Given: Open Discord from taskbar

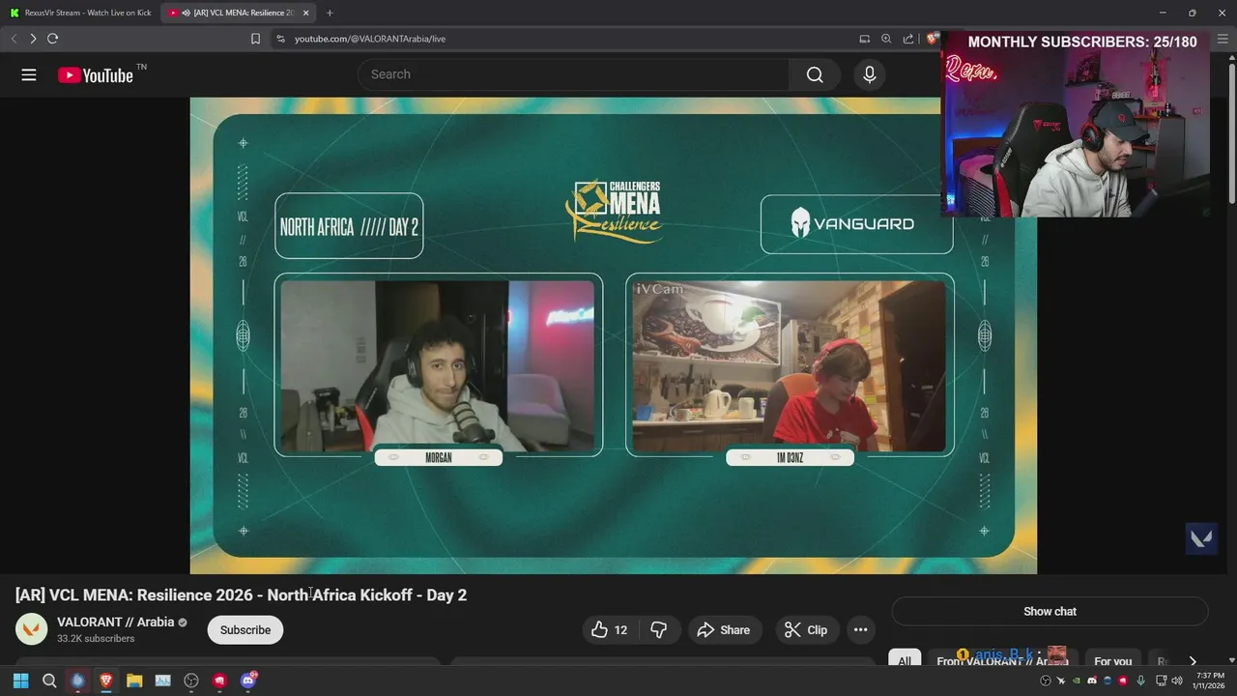Looking at the screenshot, I should 248,681.
